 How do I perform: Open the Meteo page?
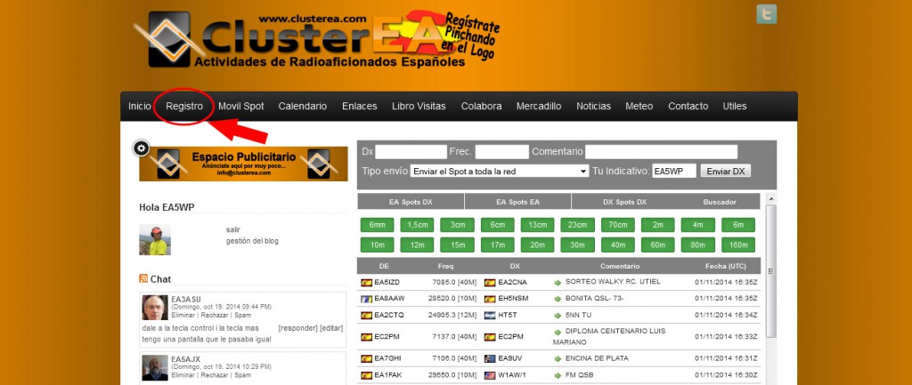[x=639, y=107]
